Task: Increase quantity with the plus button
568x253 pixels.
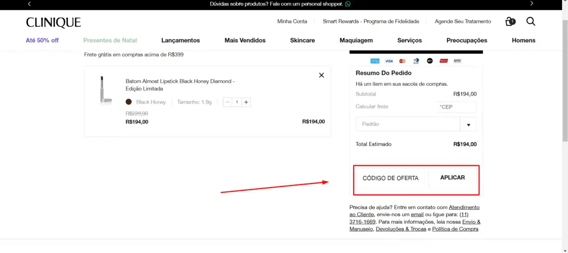Action: click(x=246, y=102)
